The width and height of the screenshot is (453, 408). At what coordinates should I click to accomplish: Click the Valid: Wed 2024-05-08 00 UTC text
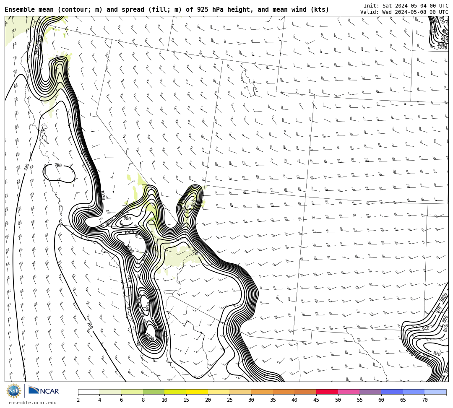(x=404, y=12)
